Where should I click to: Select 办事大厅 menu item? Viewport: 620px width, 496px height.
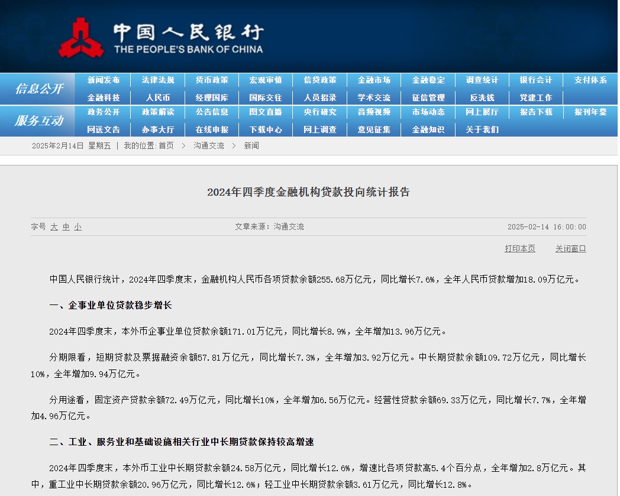tap(158, 129)
